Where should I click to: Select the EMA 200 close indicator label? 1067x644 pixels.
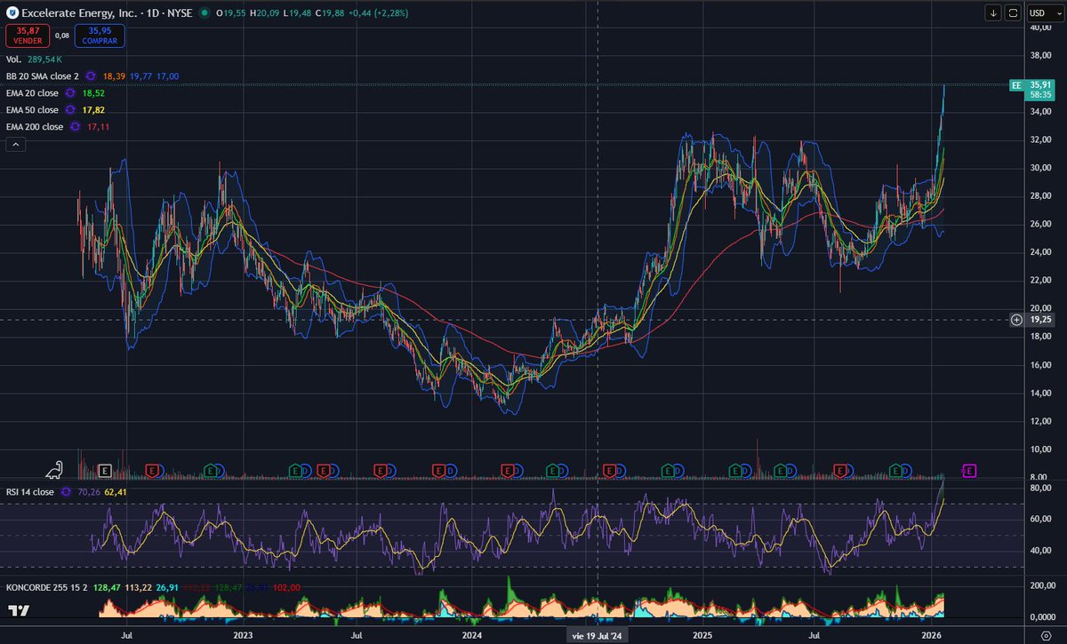point(35,127)
